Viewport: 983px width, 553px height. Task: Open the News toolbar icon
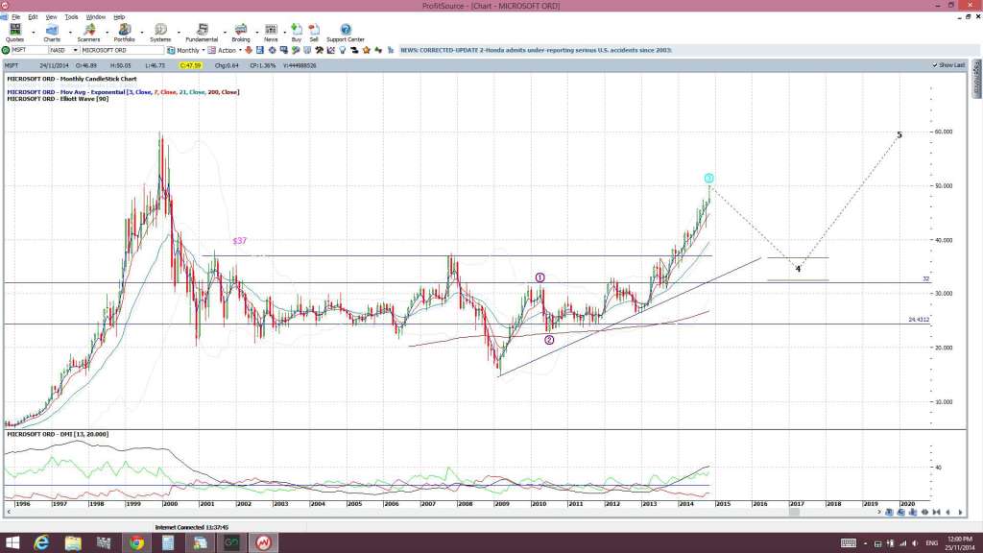[271, 32]
